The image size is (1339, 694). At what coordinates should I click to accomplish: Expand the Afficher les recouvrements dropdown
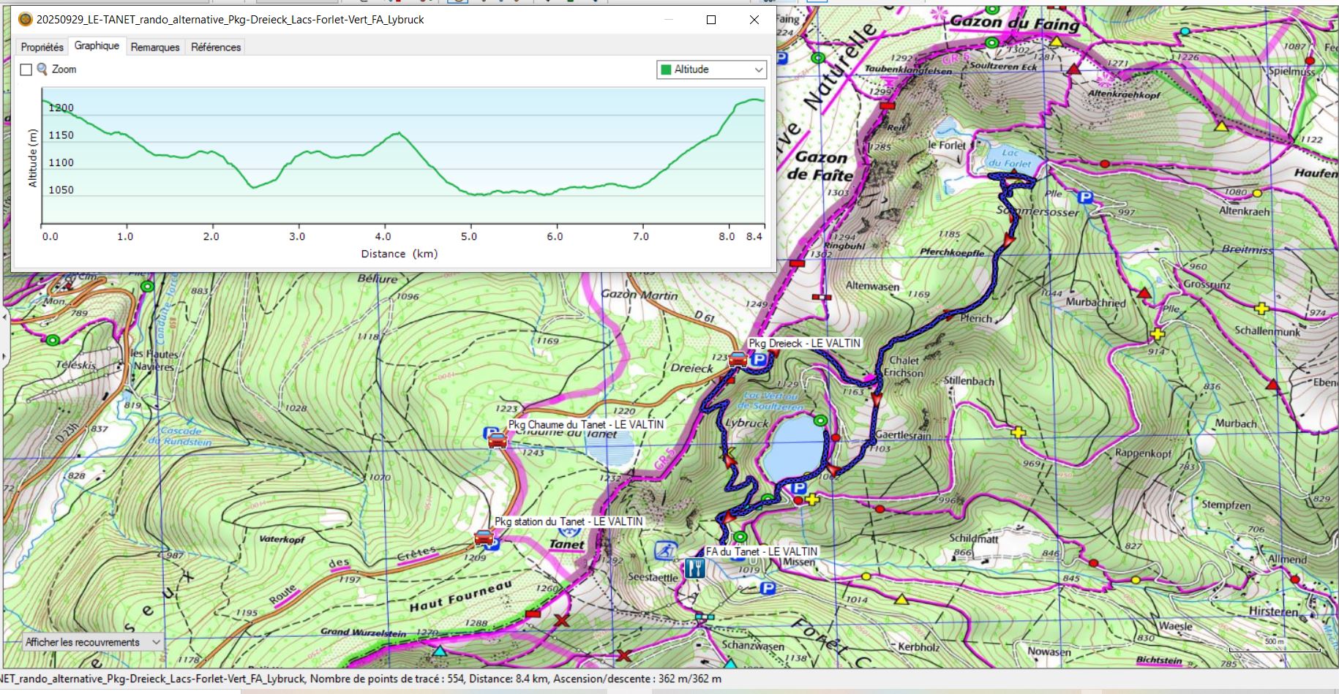pyautogui.click(x=91, y=642)
